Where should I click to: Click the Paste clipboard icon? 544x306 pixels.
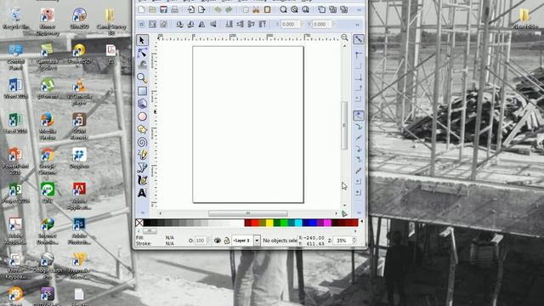[x=267, y=9]
